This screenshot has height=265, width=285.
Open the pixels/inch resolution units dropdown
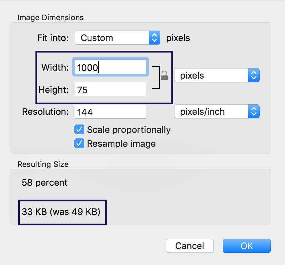pos(217,112)
